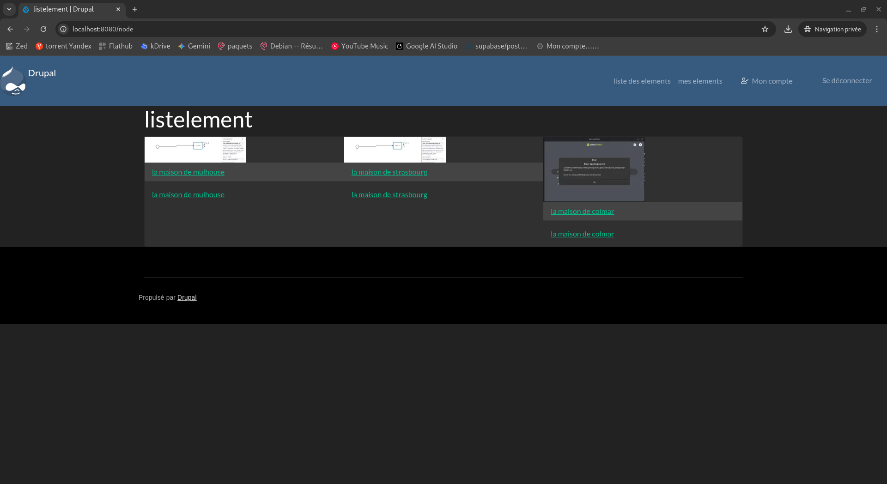
Task: Click Se déconnecter to log out
Action: (x=847, y=81)
